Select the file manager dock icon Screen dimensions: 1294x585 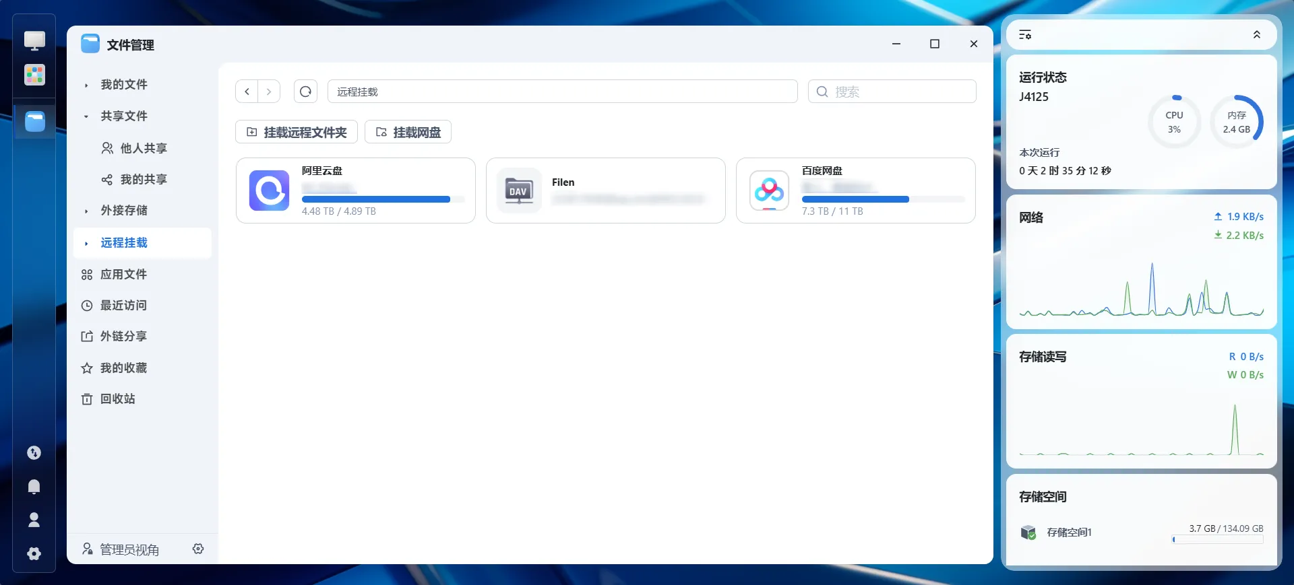[x=34, y=121]
